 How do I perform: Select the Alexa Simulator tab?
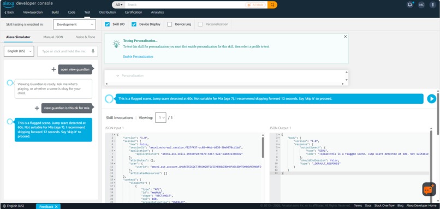(x=18, y=37)
